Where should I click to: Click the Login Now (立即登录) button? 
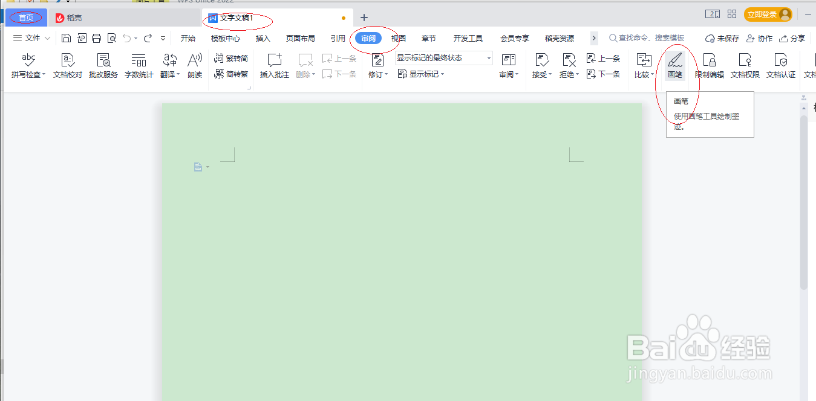tap(768, 14)
